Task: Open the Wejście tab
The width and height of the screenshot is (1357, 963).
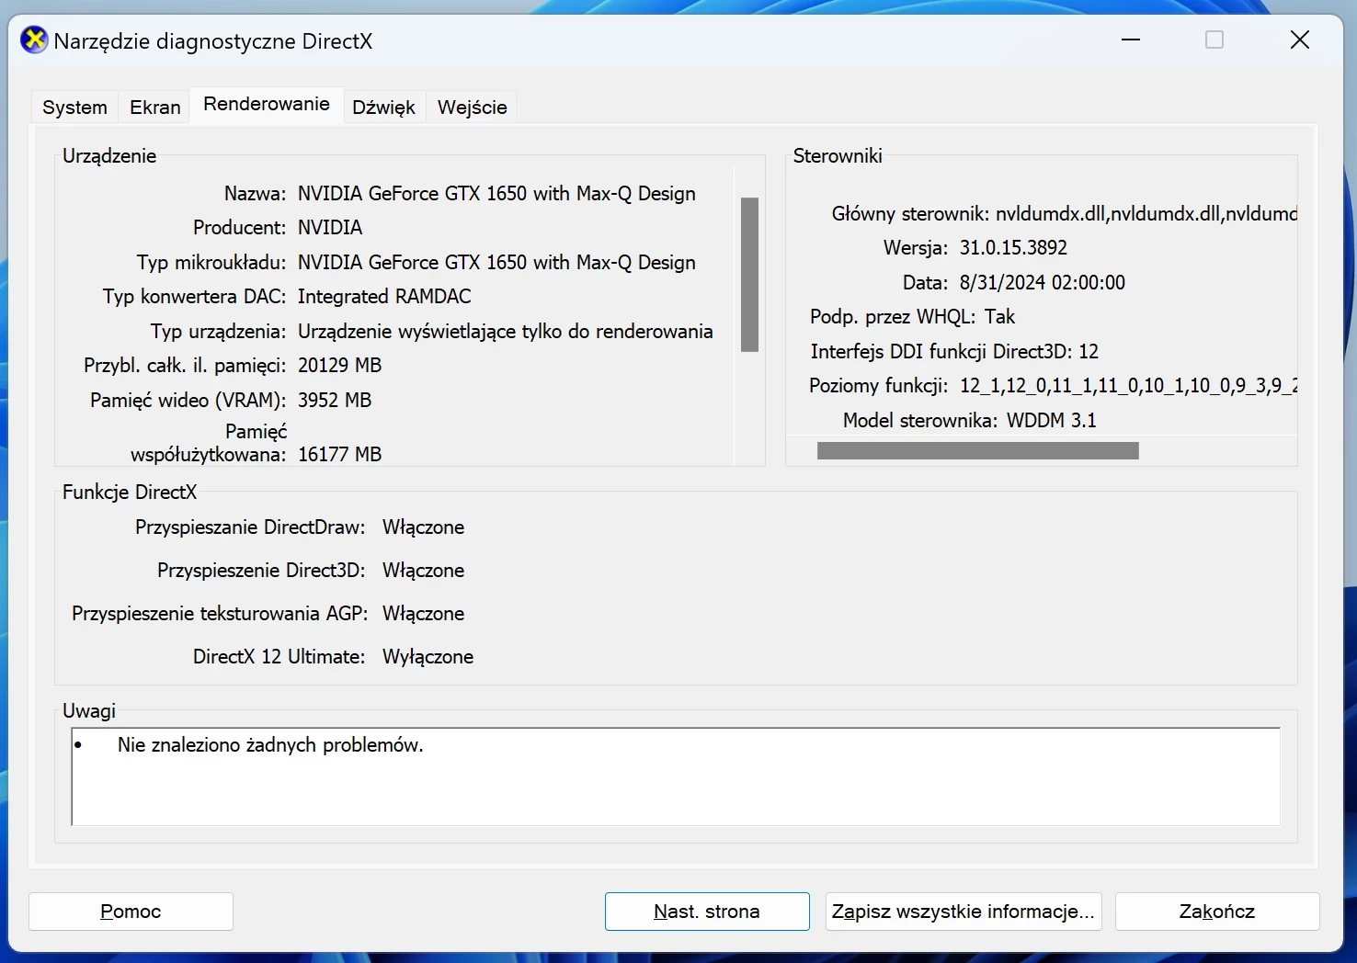Action: (x=473, y=108)
